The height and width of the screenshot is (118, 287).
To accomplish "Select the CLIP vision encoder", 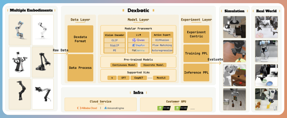I will (x=115, y=40).
